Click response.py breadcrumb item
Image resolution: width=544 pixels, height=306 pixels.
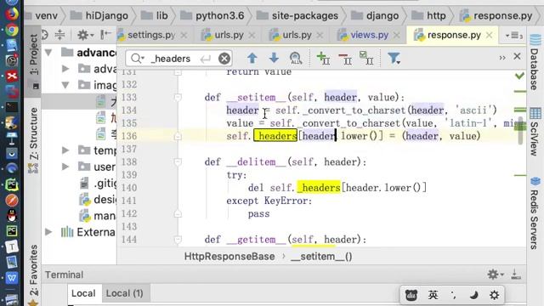point(496,15)
